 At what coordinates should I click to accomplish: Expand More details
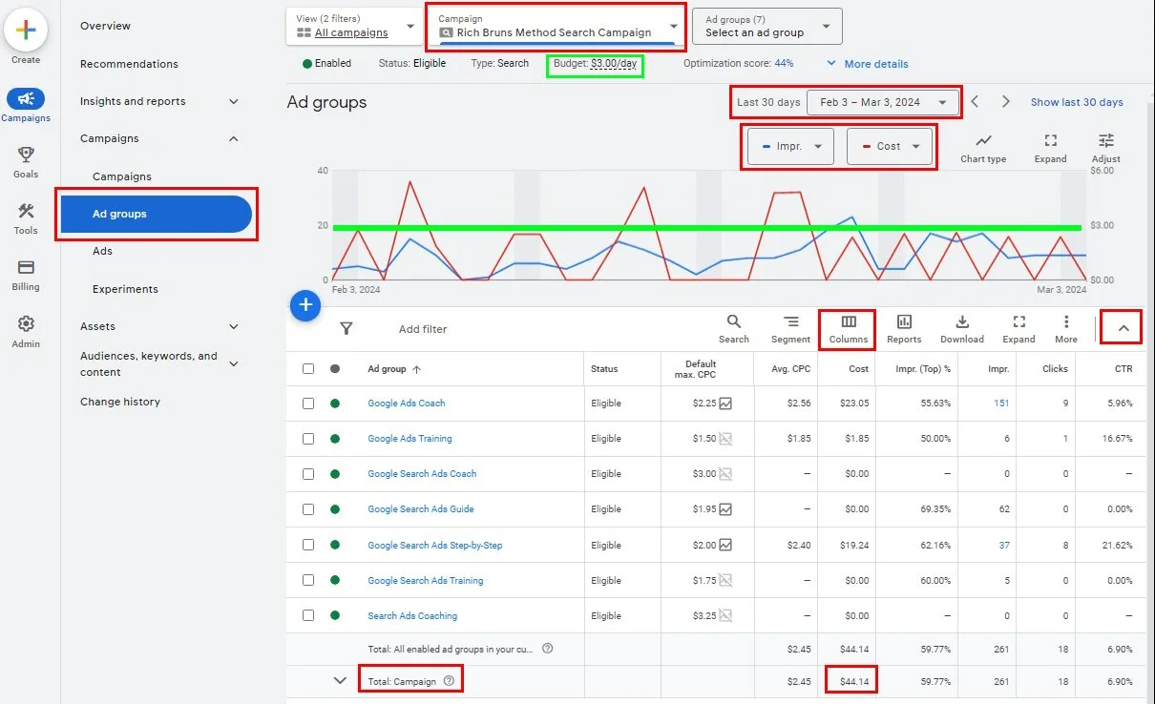867,64
